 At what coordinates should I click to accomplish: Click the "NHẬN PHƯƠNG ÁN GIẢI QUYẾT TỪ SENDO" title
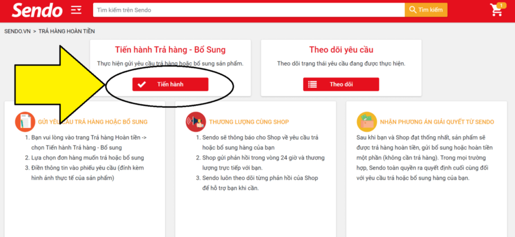[437, 122]
